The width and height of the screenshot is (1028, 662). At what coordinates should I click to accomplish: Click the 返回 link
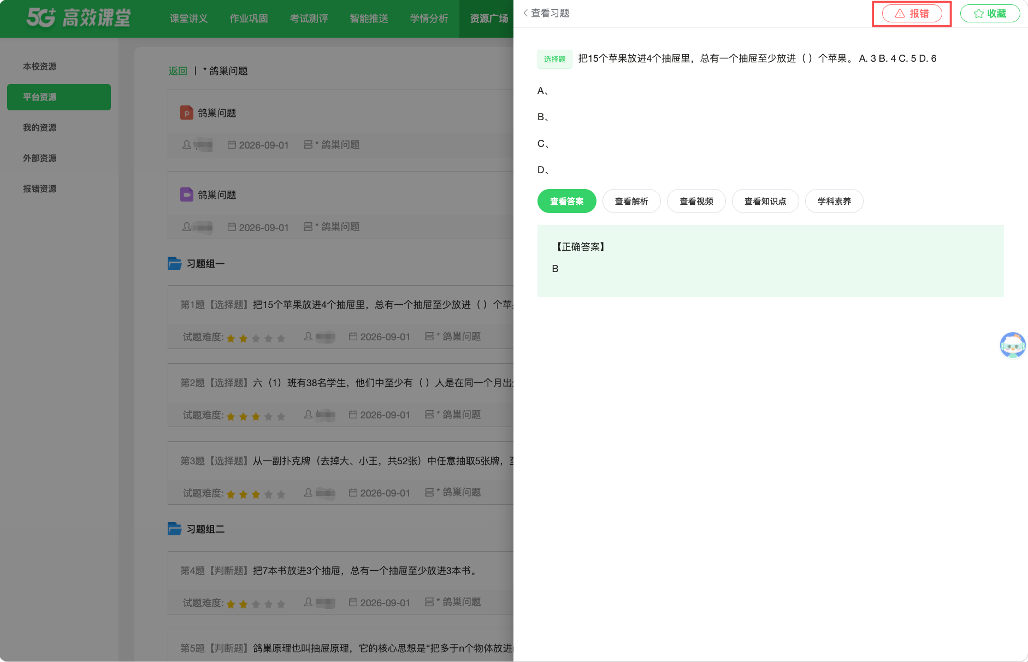click(178, 71)
